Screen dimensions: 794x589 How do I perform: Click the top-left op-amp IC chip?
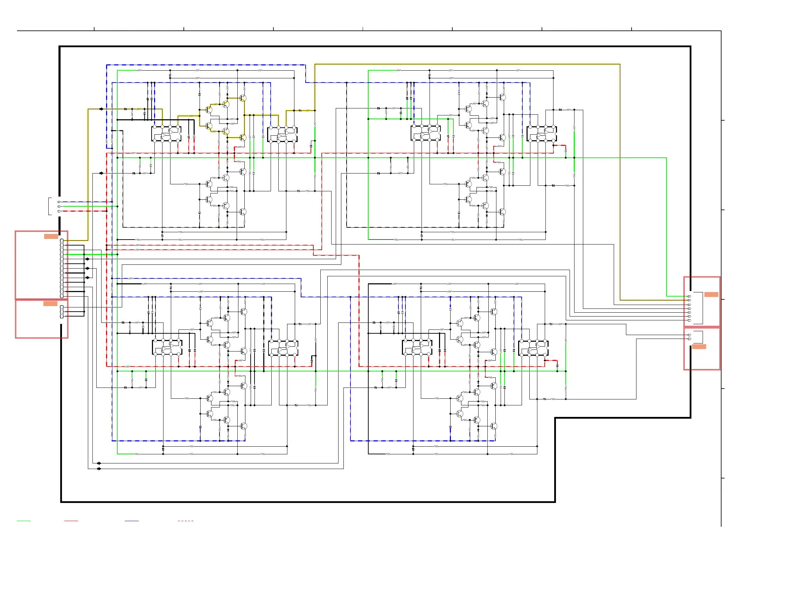point(166,134)
